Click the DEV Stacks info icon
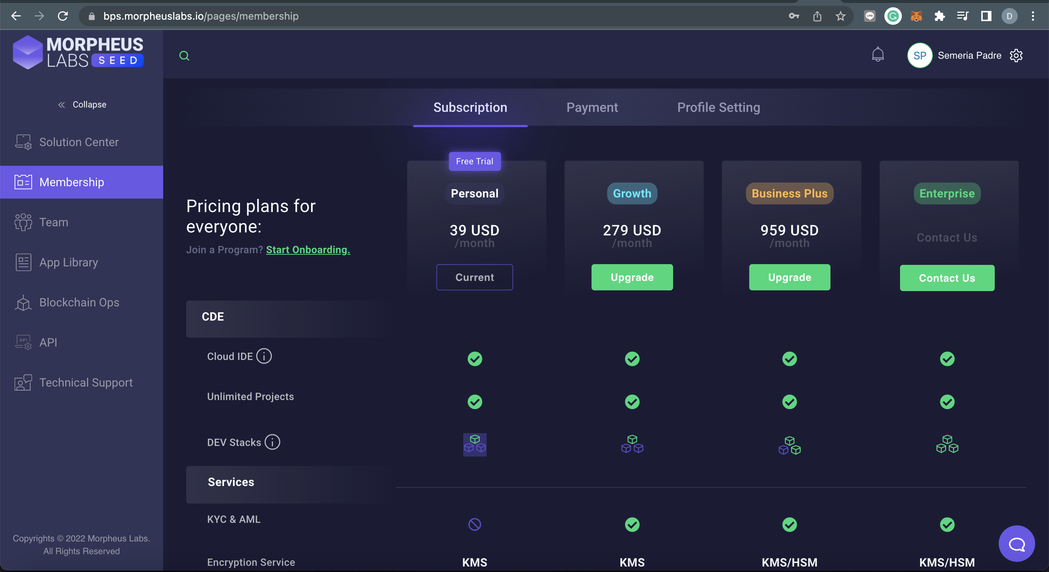This screenshot has width=1049, height=572. click(272, 442)
